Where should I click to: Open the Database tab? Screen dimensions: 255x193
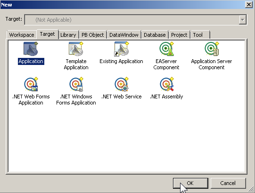155,35
